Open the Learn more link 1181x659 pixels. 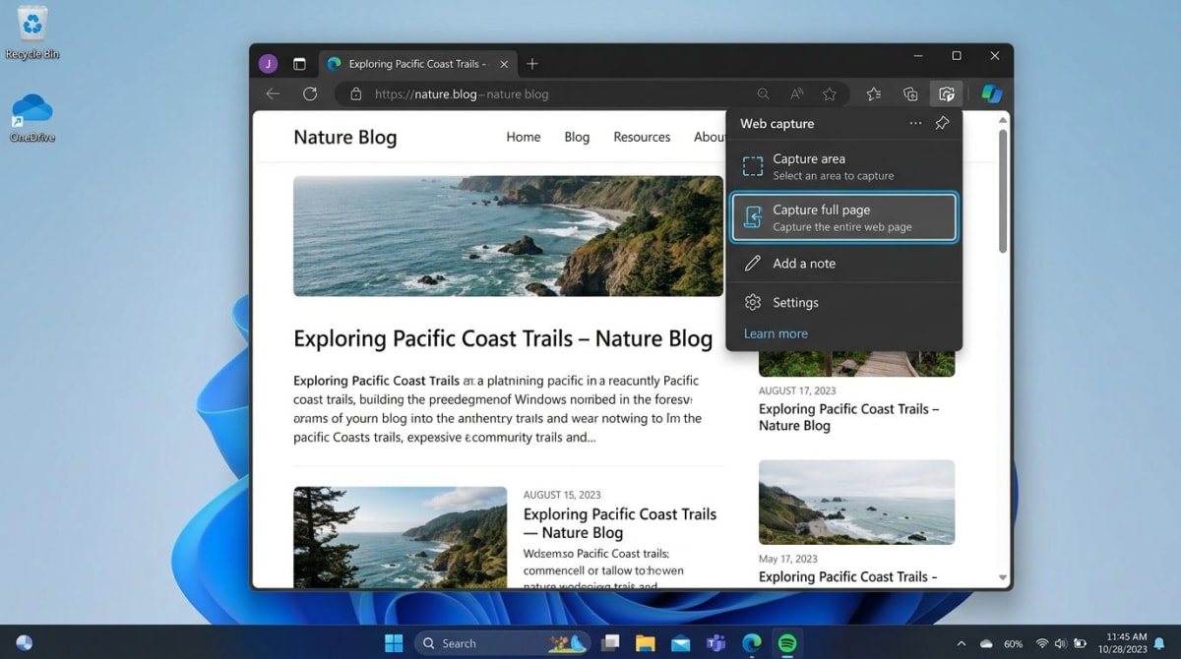(x=777, y=333)
